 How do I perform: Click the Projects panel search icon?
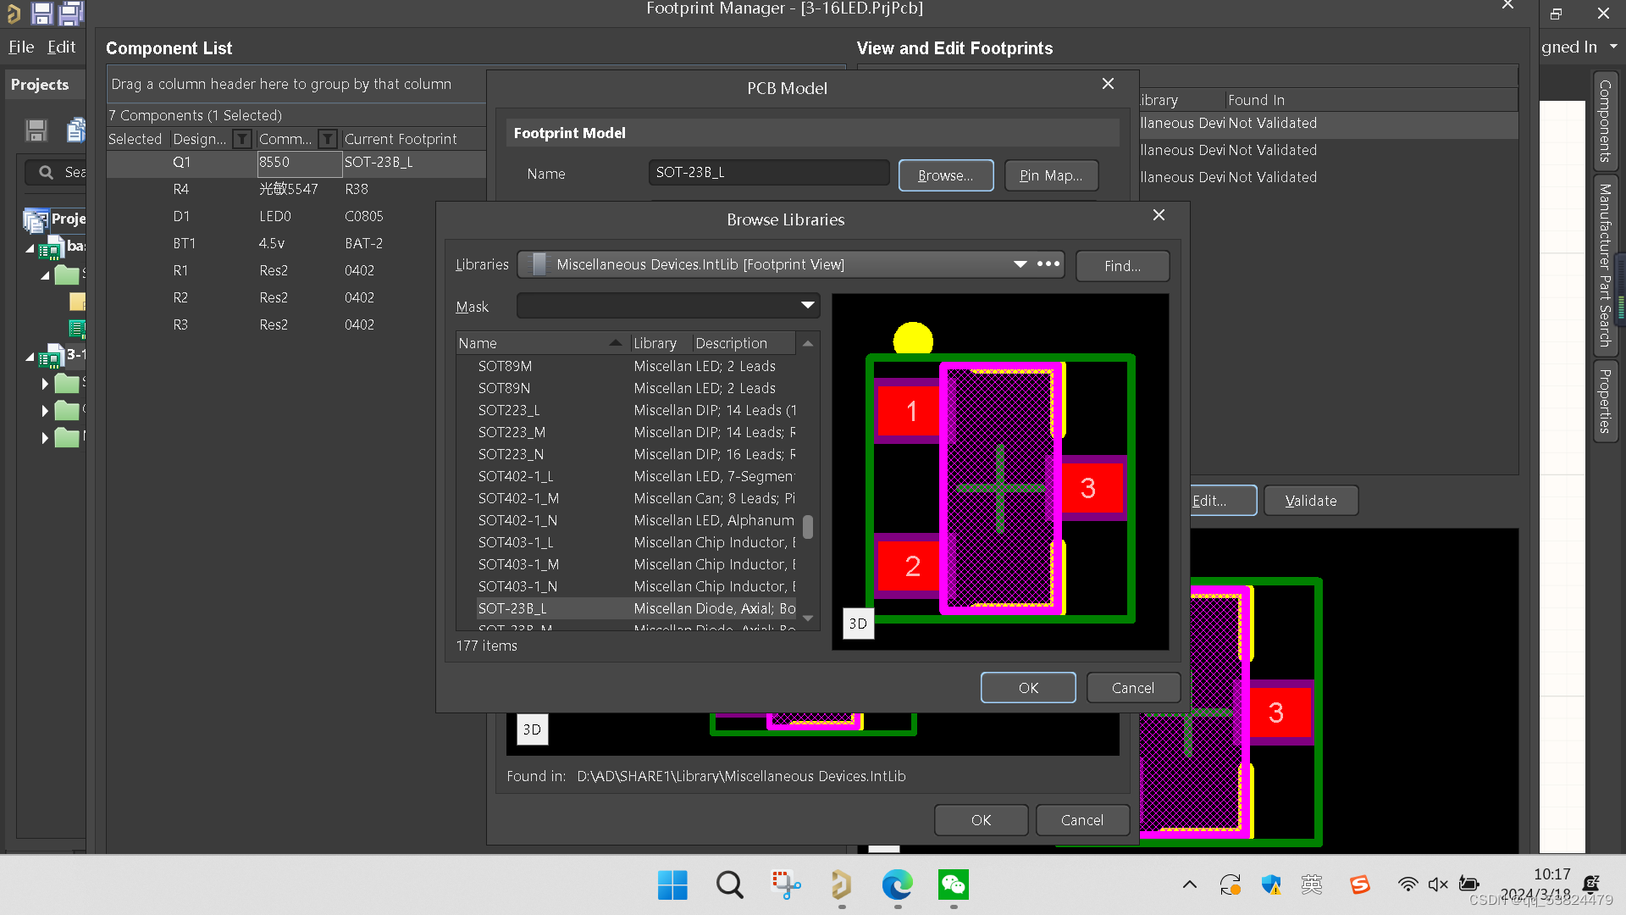[x=47, y=173]
